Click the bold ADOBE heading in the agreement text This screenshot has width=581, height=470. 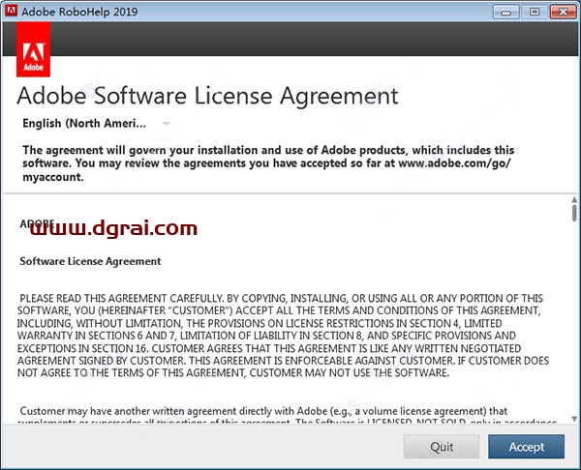[37, 222]
